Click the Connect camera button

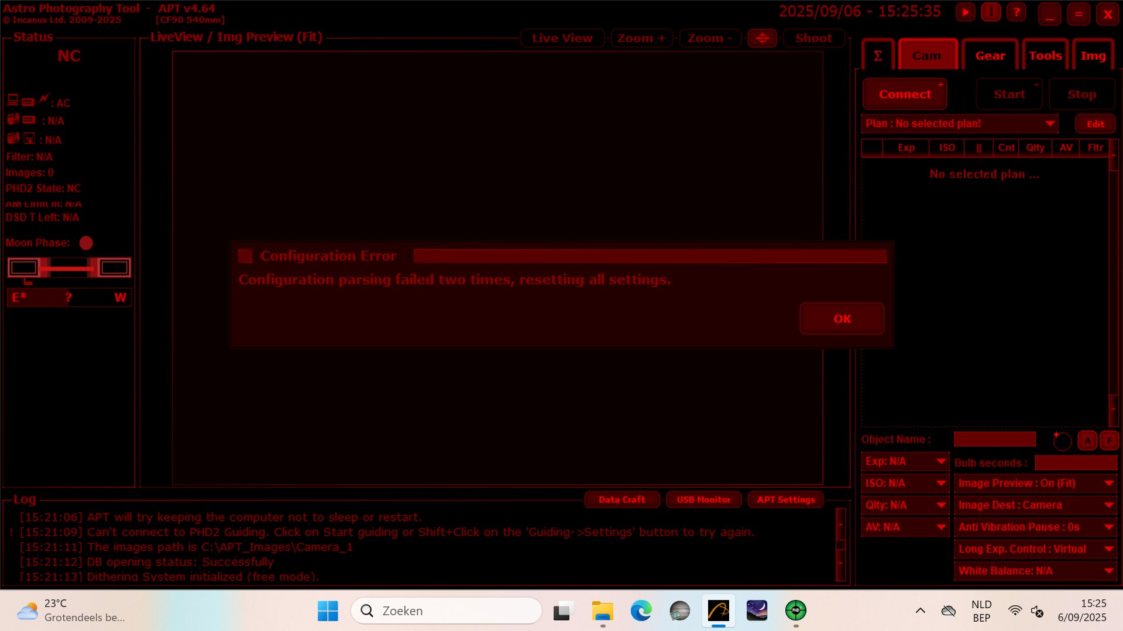coord(905,94)
